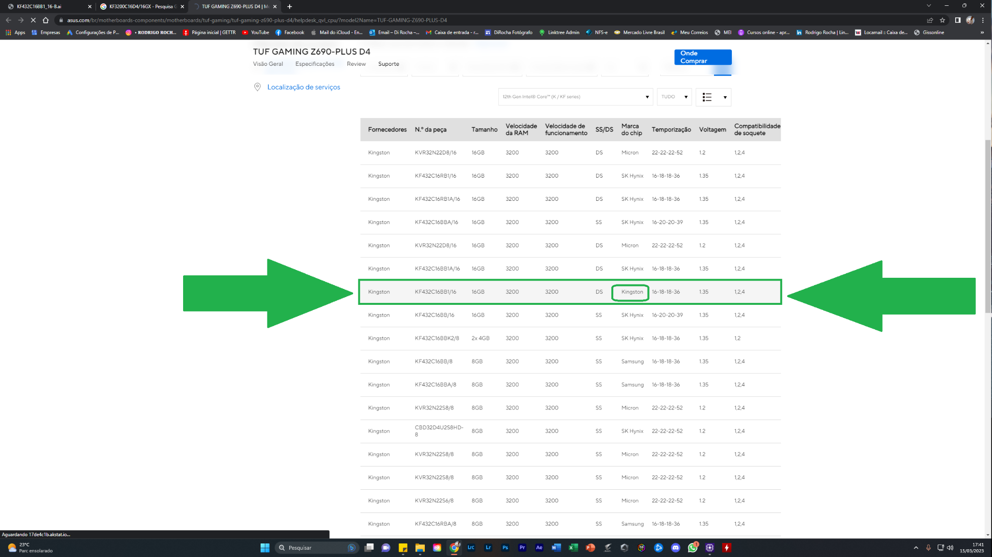Select the KF432C16RB1/16 part number cell
This screenshot has width=992, height=557.
[435, 176]
